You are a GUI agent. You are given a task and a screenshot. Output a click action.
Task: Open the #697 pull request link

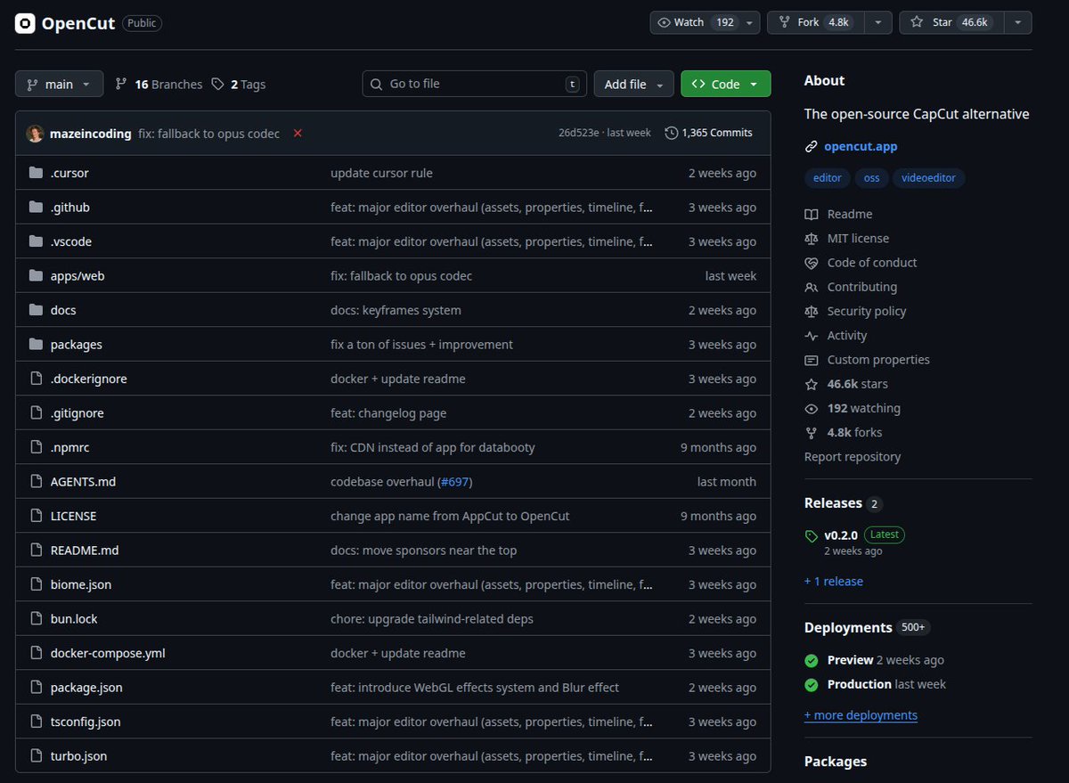pos(455,482)
